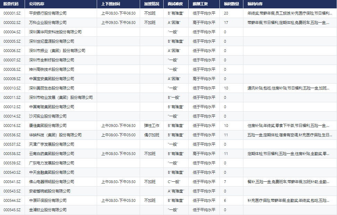The width and height of the screenshot is (337, 215).
Task: Select 中国宝安集团股份有限公司 cell
Action: [52, 79]
